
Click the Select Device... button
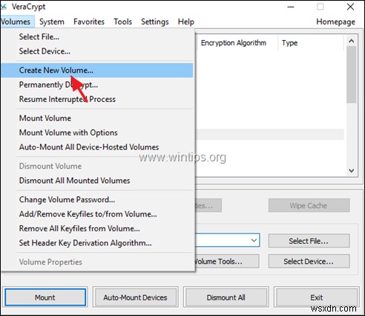309,261
